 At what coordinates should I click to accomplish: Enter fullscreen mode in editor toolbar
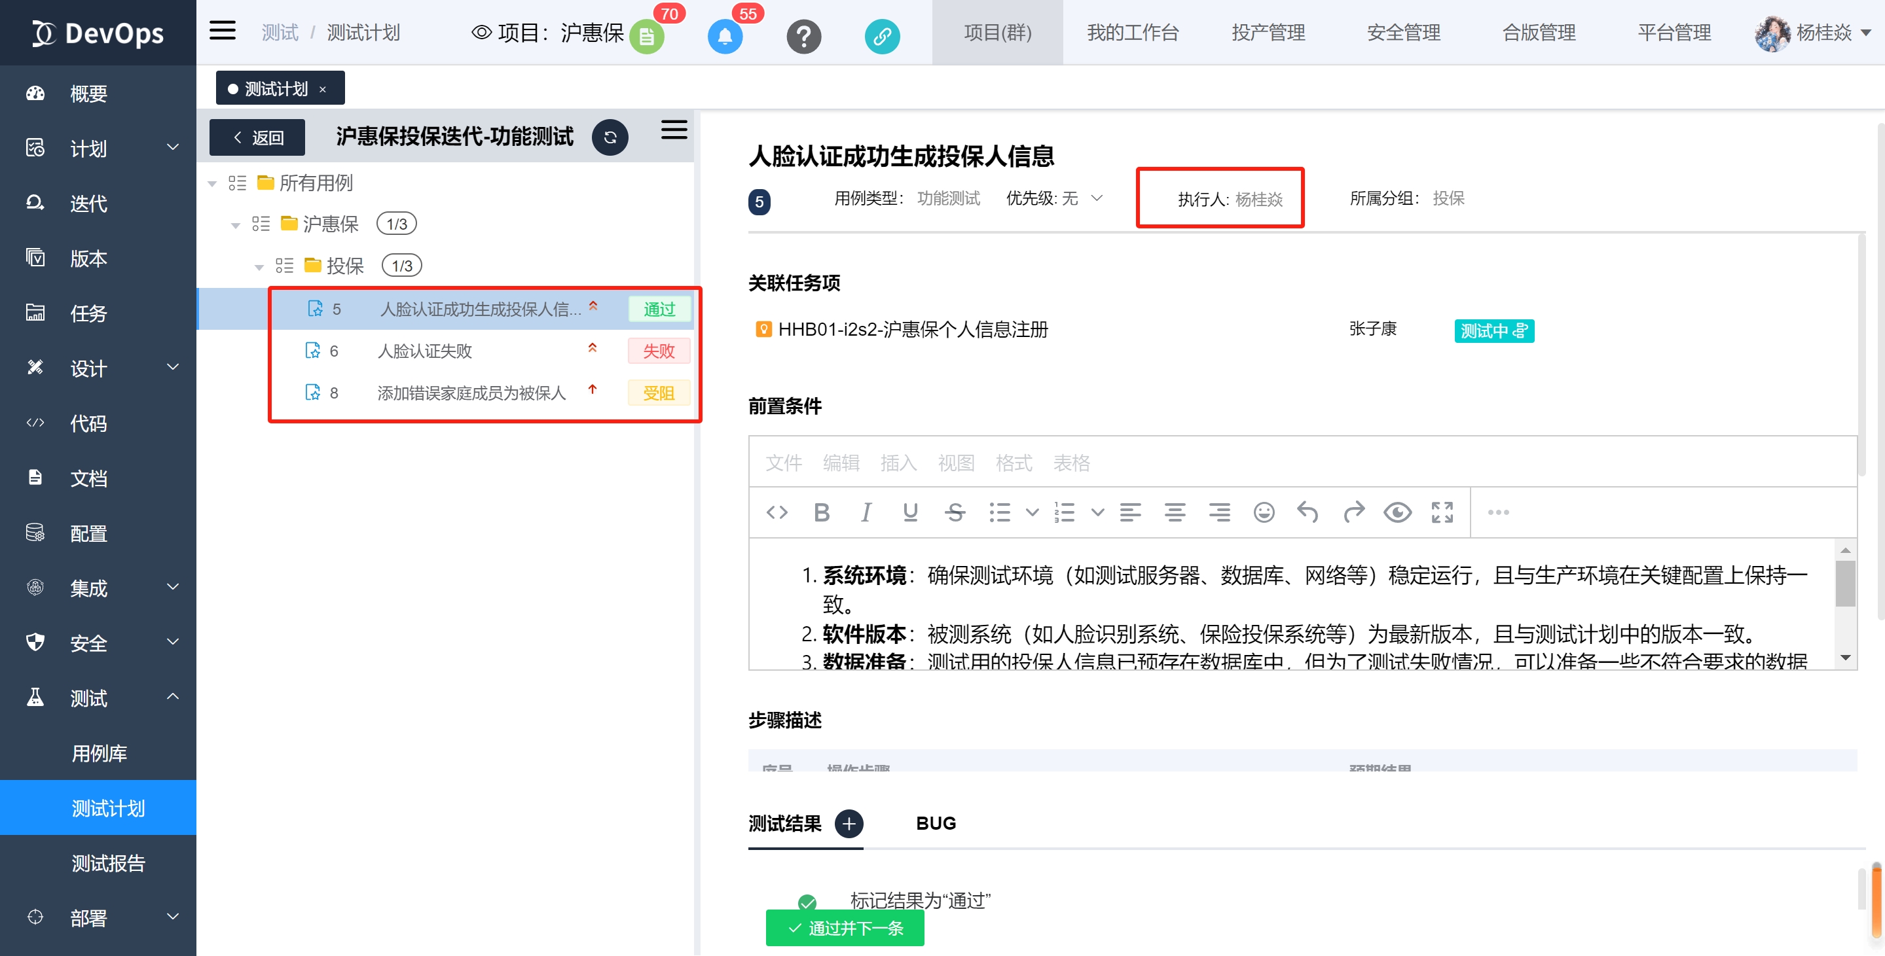click(x=1441, y=512)
